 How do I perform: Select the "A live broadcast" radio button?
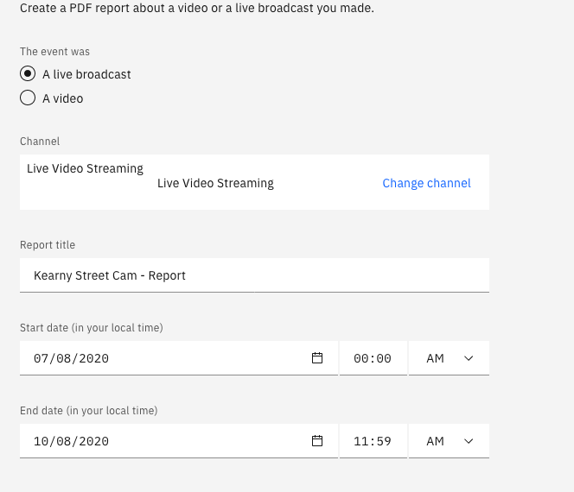(28, 73)
